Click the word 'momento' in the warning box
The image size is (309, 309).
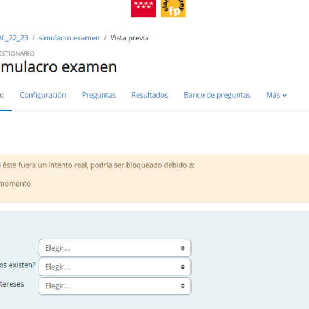click(15, 184)
